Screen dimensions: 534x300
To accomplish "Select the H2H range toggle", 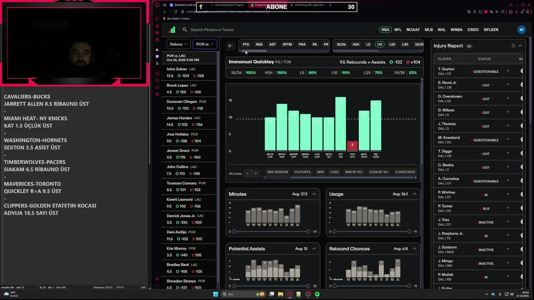I will click(356, 44).
